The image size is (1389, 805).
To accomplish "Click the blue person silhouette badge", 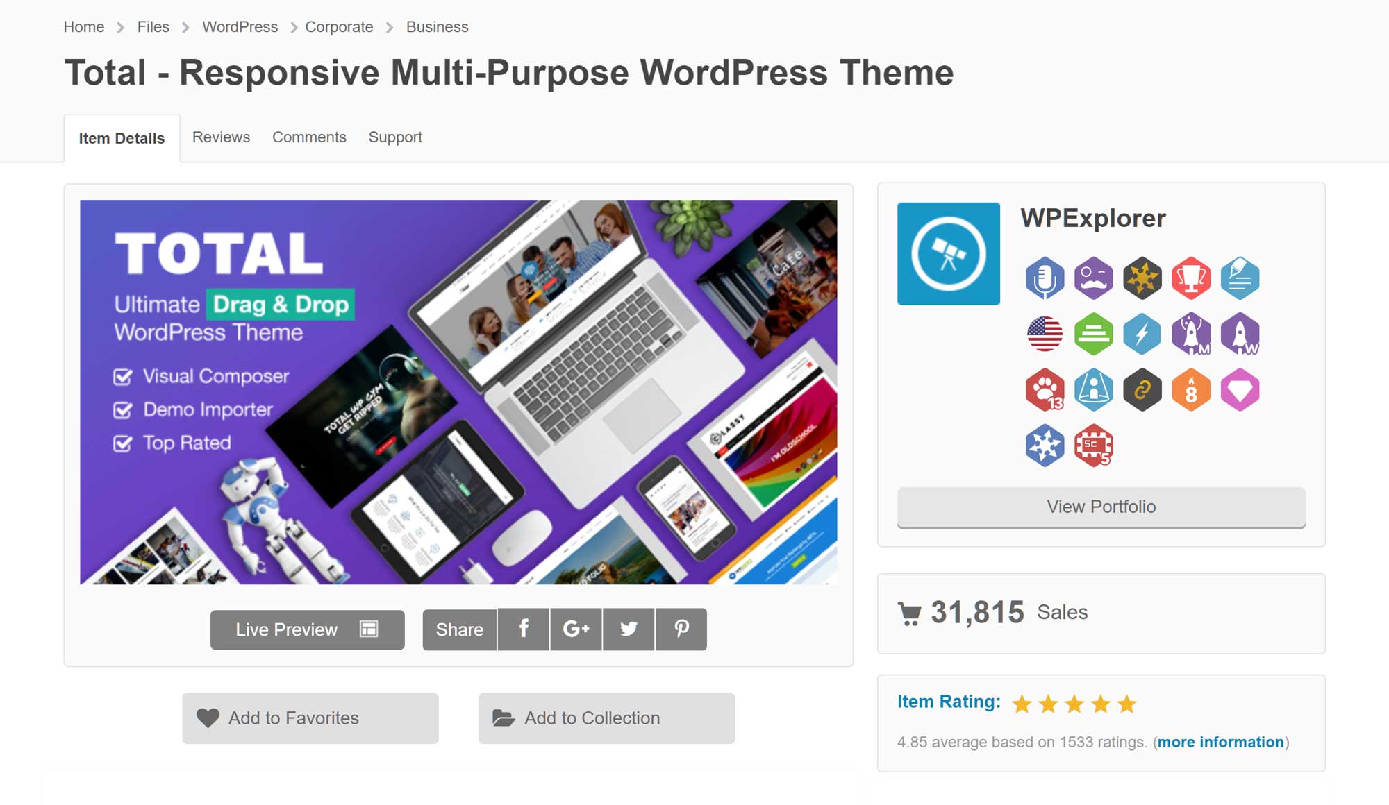I will click(1094, 389).
